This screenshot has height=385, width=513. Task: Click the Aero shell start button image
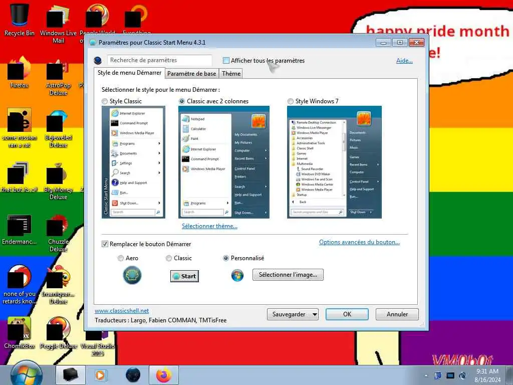pos(132,275)
